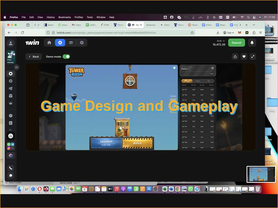
Task: Enter fullscreen using the expand icon
Action: (x=253, y=56)
